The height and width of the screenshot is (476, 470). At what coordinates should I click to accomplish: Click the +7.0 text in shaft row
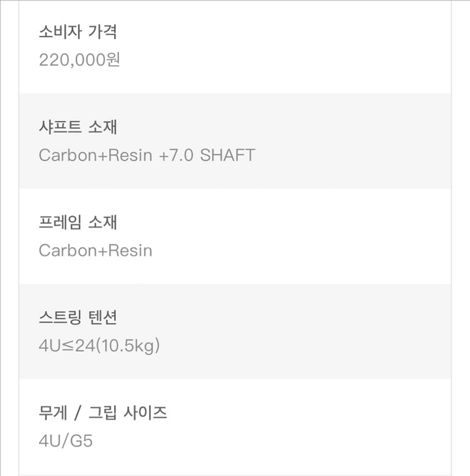pos(176,155)
